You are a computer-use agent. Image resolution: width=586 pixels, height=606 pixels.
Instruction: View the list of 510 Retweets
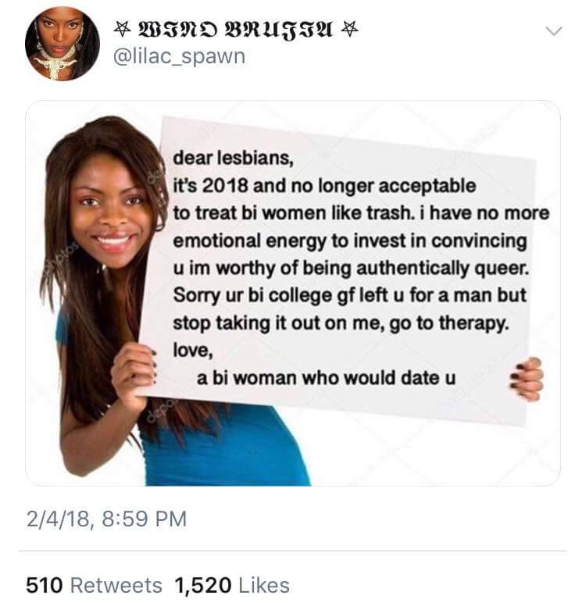95,585
